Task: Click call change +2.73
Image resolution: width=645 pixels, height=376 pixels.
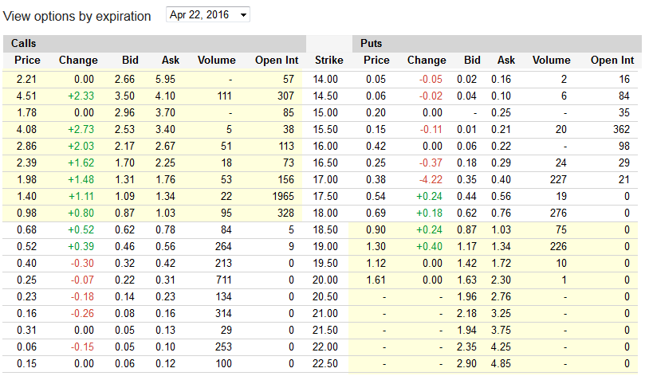Action: [81, 129]
